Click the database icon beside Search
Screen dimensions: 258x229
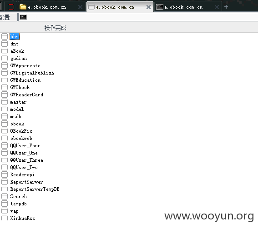[x=5, y=196]
